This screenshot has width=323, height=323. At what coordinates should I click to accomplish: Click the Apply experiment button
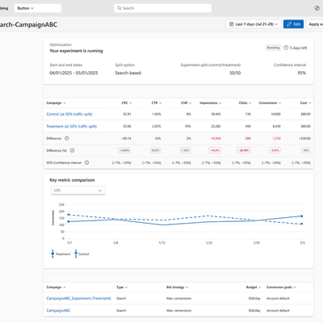(314, 24)
